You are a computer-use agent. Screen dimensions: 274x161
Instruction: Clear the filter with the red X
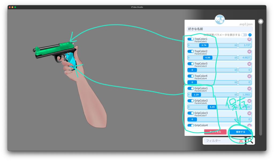(x=241, y=141)
